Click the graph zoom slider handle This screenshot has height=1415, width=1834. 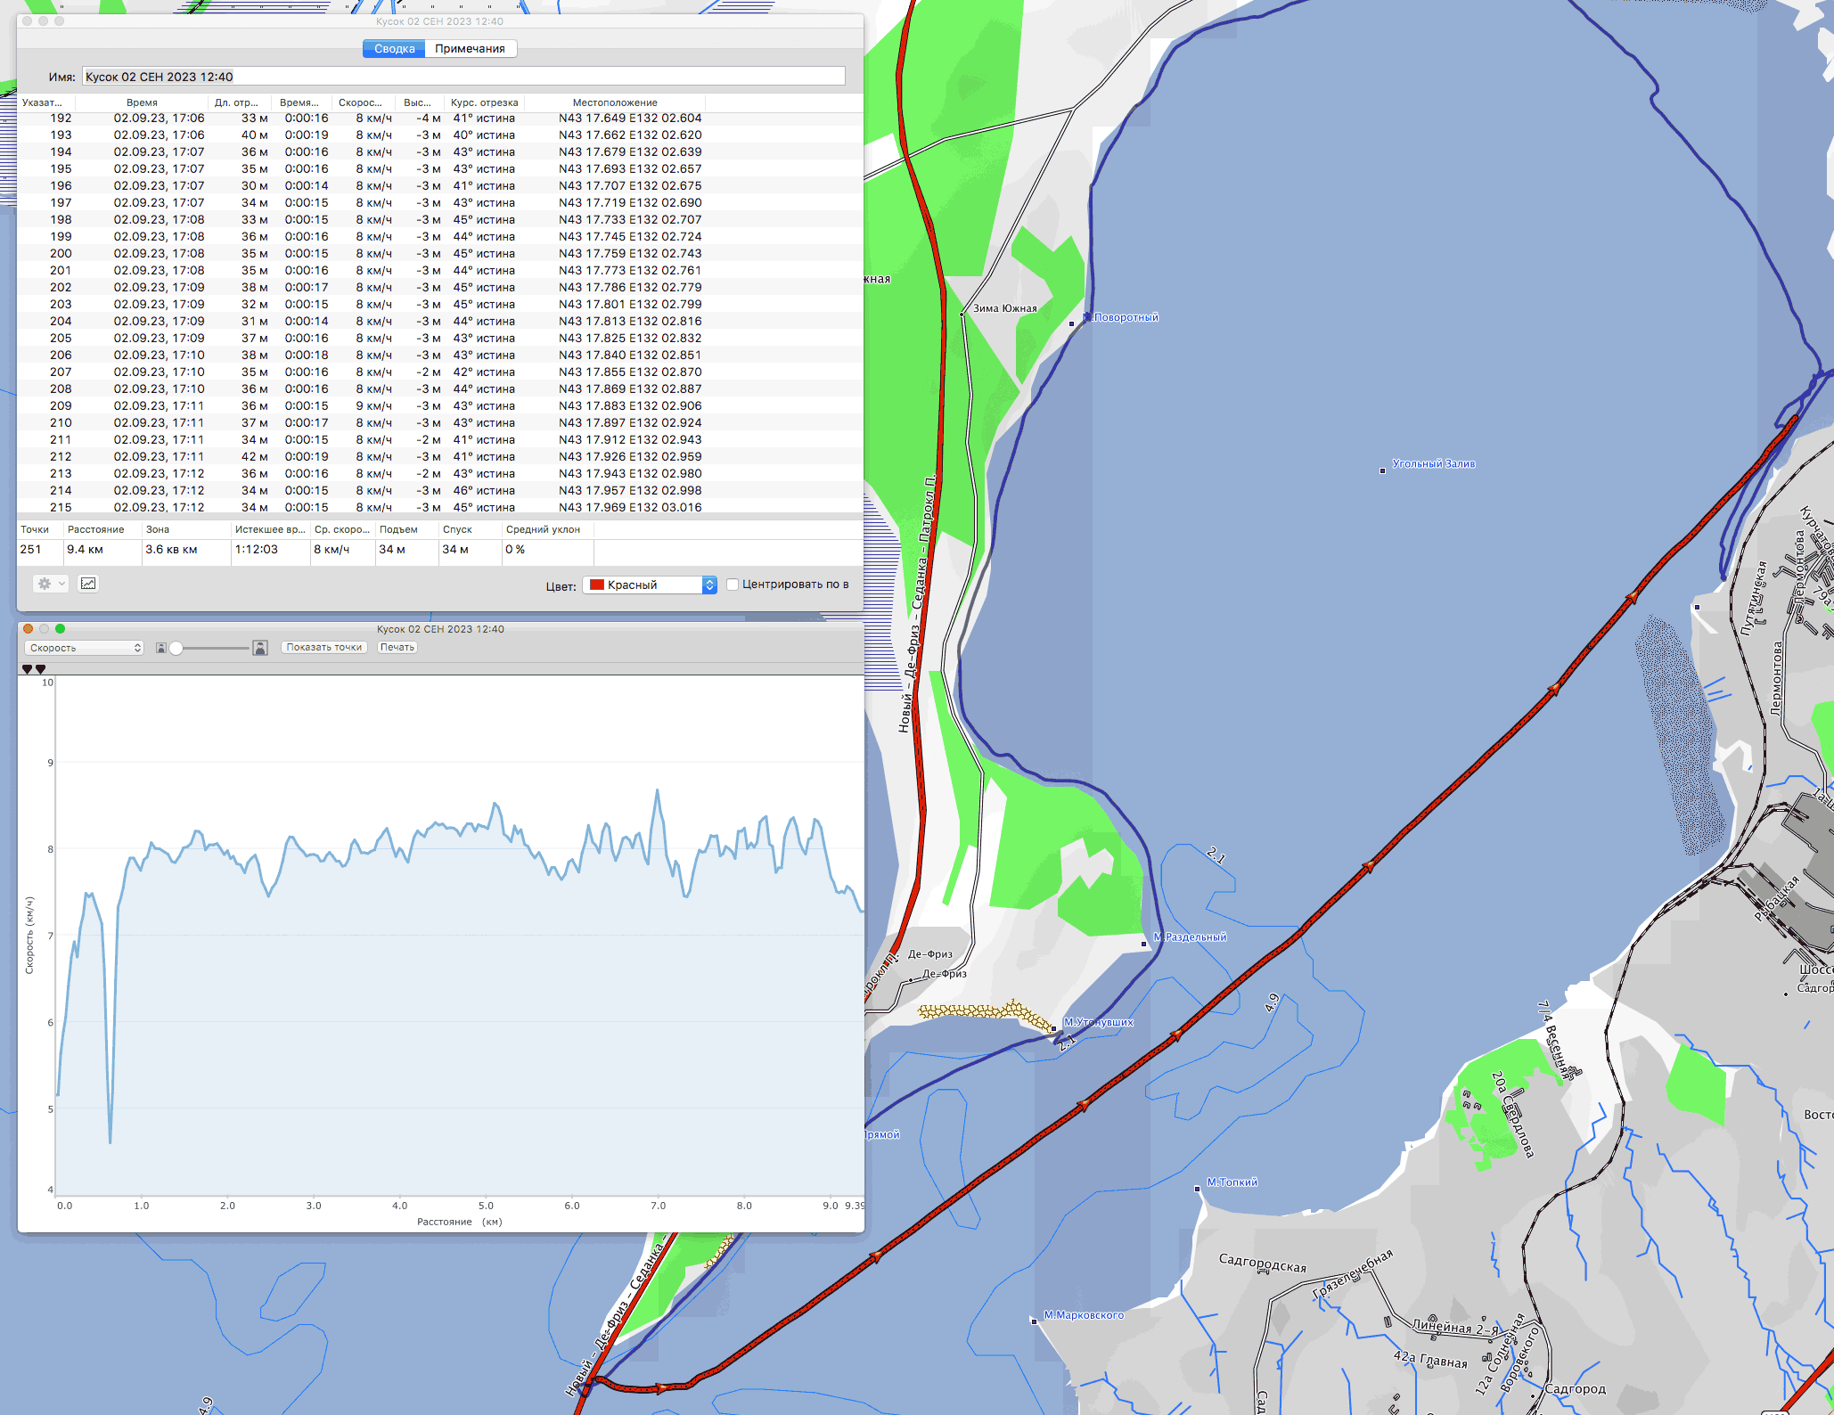pos(176,648)
